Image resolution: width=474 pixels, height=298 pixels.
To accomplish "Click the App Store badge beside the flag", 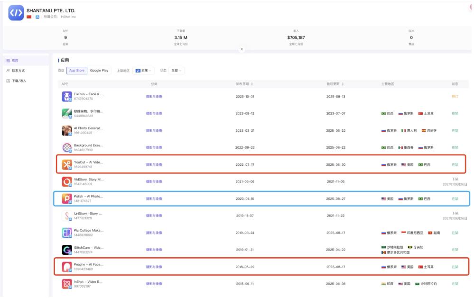I will (37, 17).
